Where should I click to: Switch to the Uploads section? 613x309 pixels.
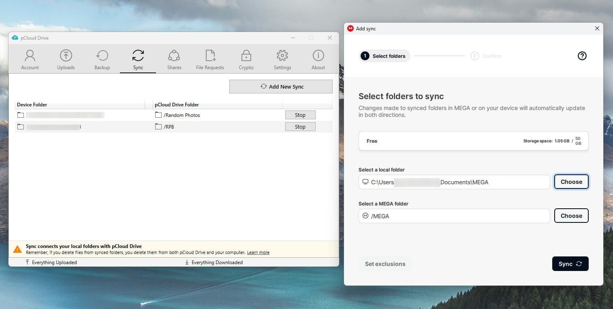(66, 60)
